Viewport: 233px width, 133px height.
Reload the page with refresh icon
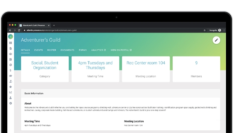click(19, 30)
